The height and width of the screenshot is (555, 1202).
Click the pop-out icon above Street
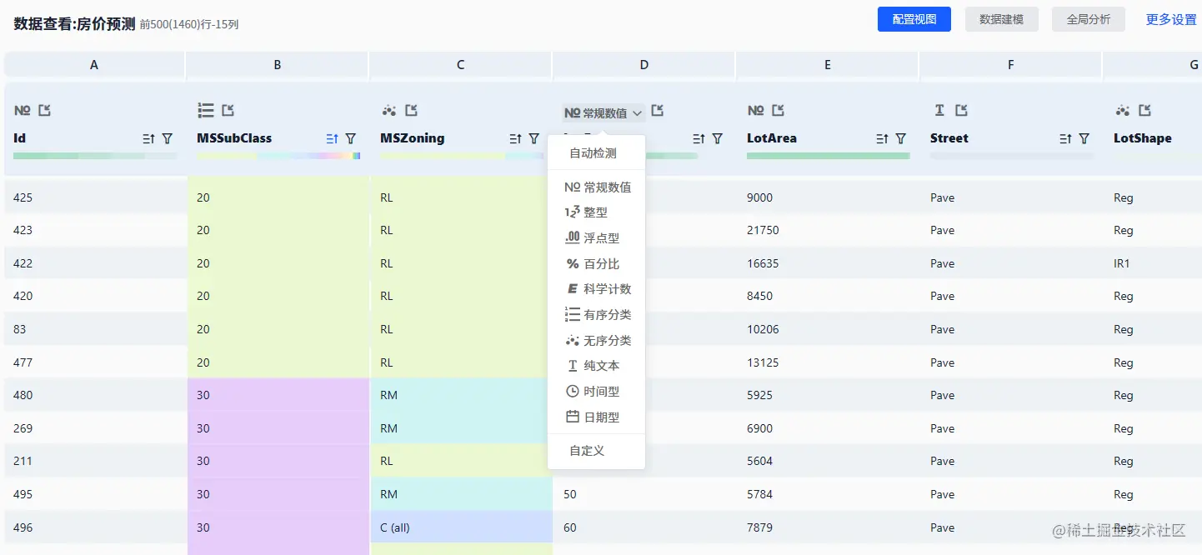[961, 110]
